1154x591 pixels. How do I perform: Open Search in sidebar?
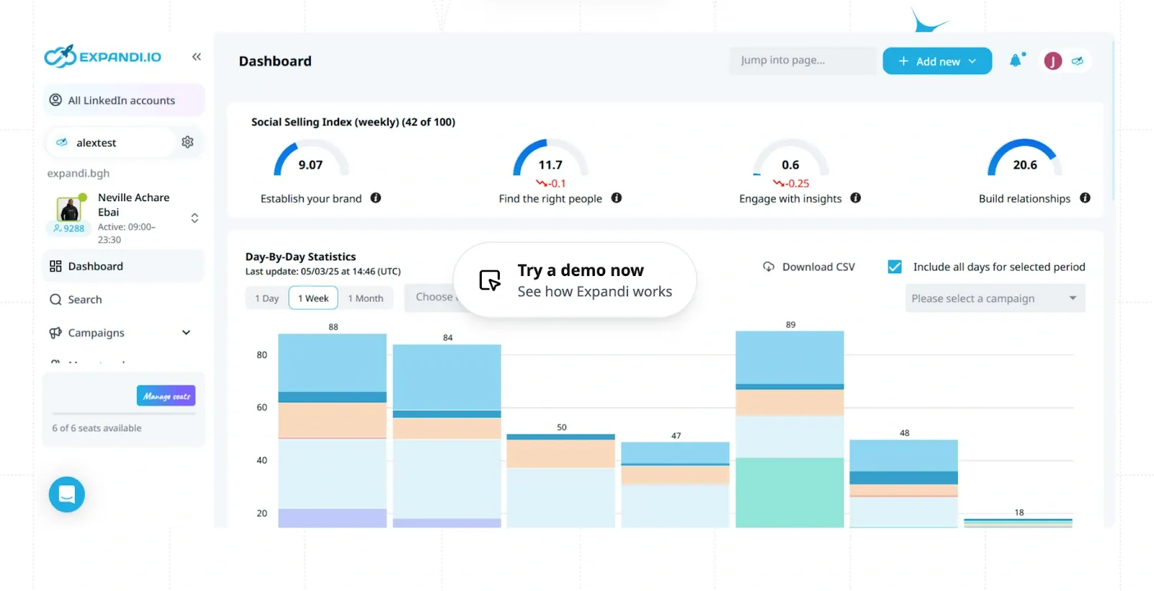pyautogui.click(x=123, y=300)
